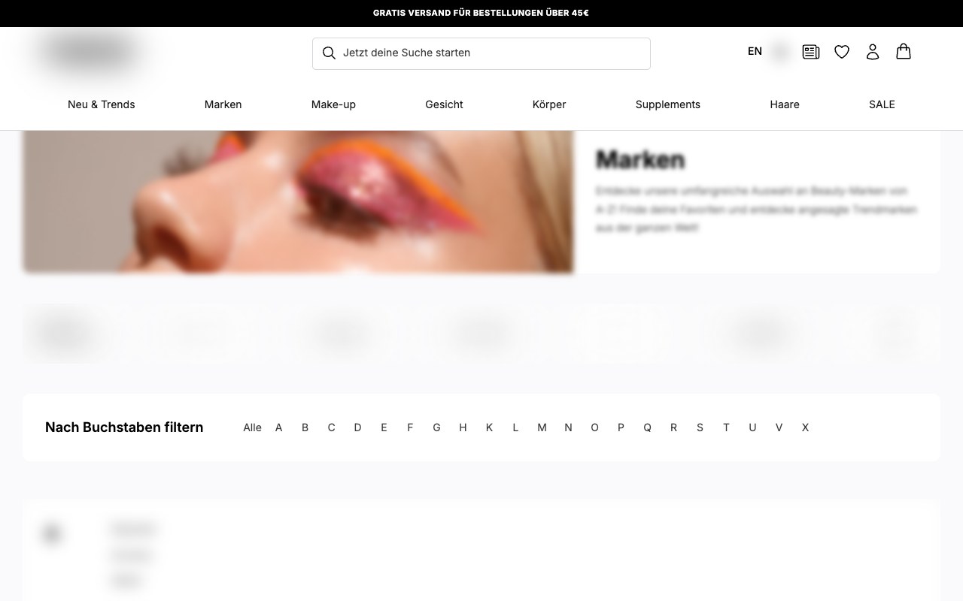Filter brands by letter T
This screenshot has width=963, height=601.
click(726, 427)
